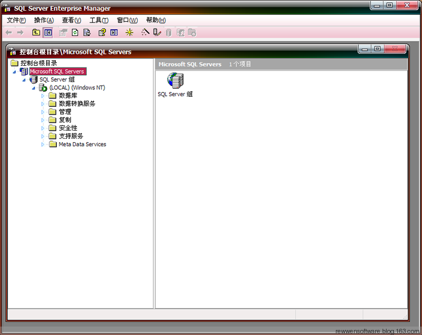Click the grayed New Database cylinder icon
This screenshot has width=422, height=335.
click(168, 33)
